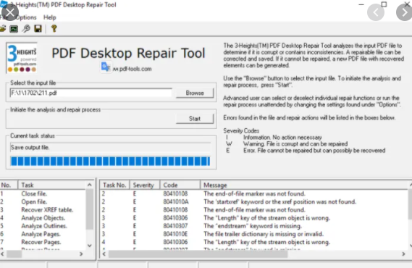Click the 'Task' column header

(x=51, y=185)
